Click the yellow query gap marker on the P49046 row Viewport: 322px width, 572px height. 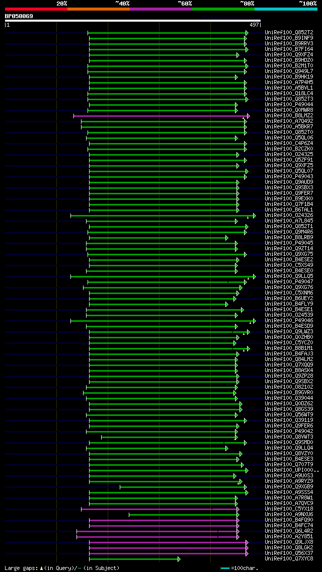point(250,323)
